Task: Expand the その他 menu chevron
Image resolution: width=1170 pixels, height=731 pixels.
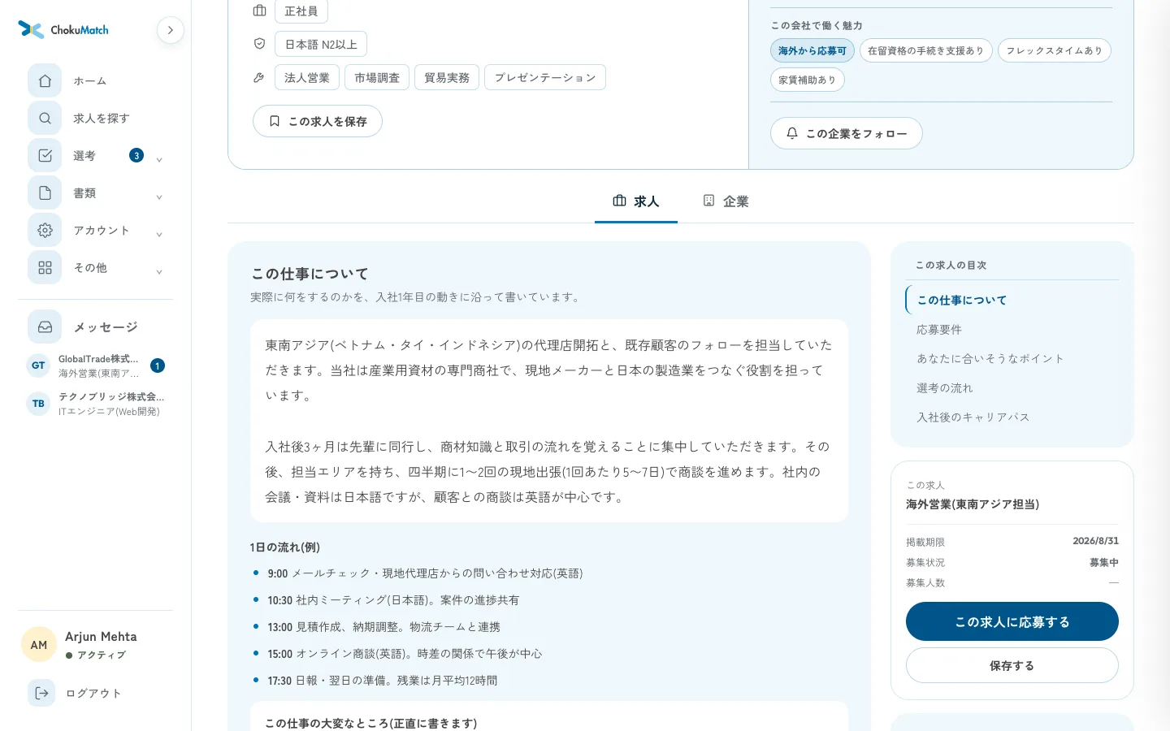Action: pyautogui.click(x=159, y=271)
